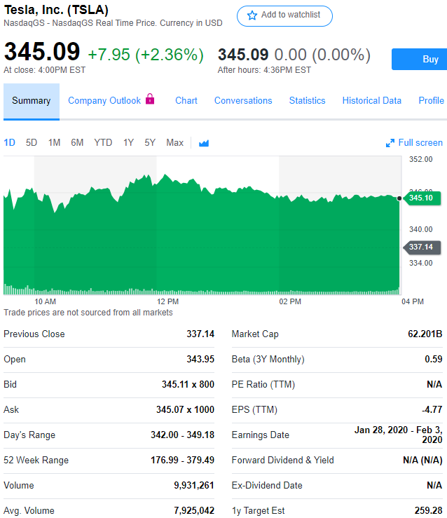Image resolution: width=447 pixels, height=518 pixels.
Task: Click the Full screen expand arrows icon
Action: (390, 143)
